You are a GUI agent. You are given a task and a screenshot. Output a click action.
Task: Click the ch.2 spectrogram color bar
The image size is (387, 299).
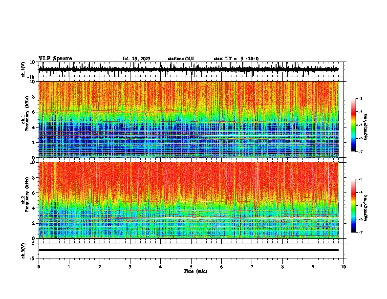[354, 206]
